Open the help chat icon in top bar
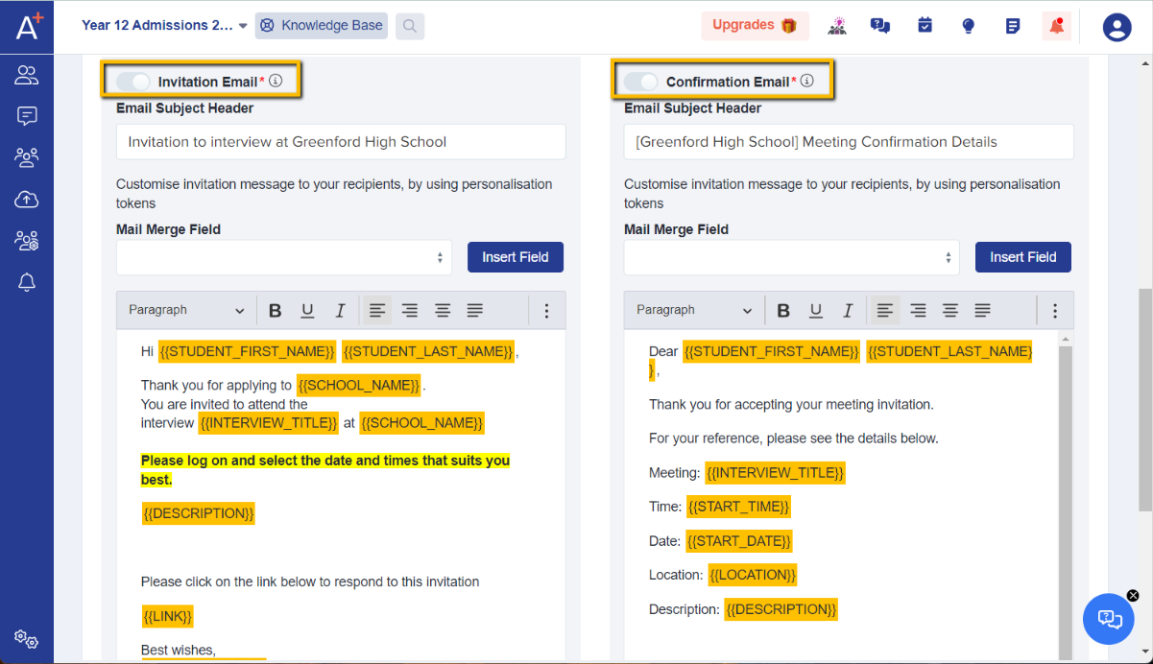This screenshot has height=664, width=1153. [x=880, y=26]
